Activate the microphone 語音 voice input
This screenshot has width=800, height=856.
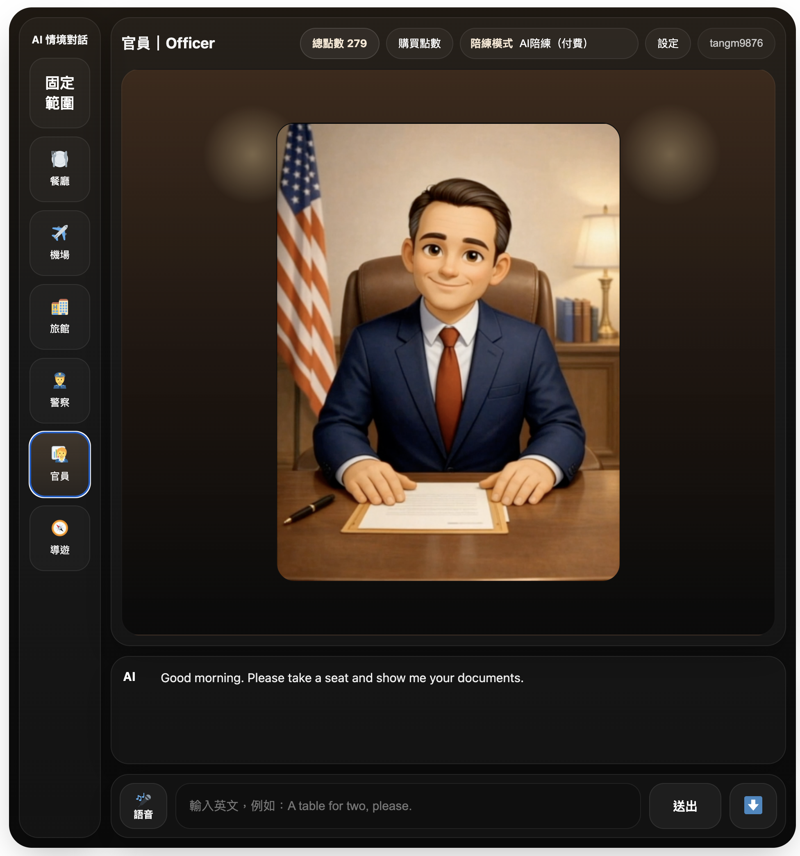143,806
